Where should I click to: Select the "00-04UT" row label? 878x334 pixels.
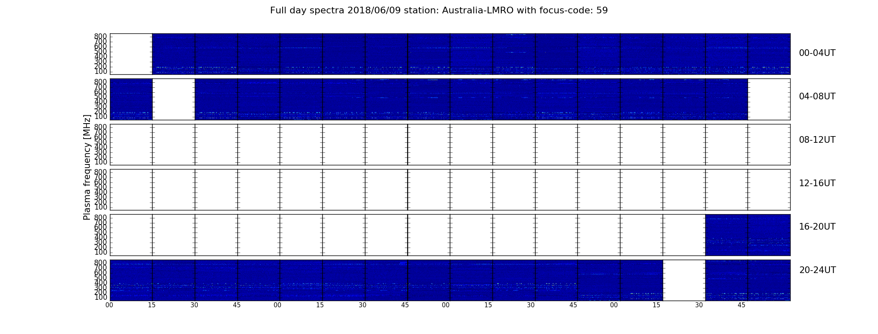[x=817, y=53]
